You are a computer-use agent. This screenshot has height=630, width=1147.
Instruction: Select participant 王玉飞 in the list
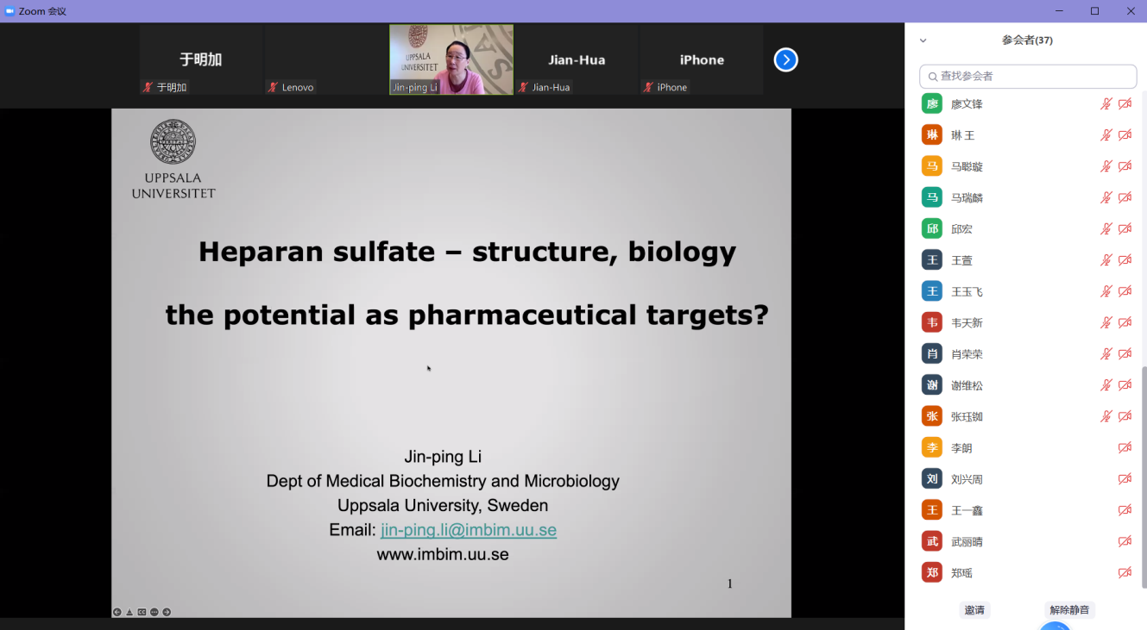(x=967, y=292)
